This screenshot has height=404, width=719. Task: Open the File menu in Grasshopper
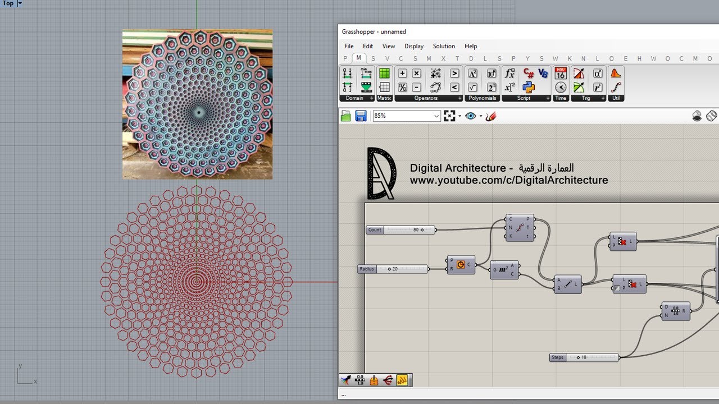pos(349,46)
